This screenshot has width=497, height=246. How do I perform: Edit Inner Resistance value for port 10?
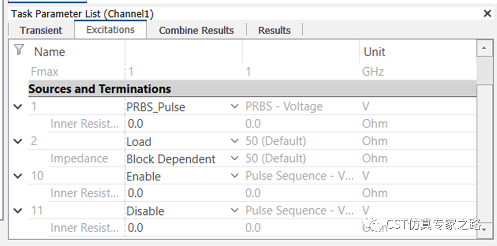point(184,193)
